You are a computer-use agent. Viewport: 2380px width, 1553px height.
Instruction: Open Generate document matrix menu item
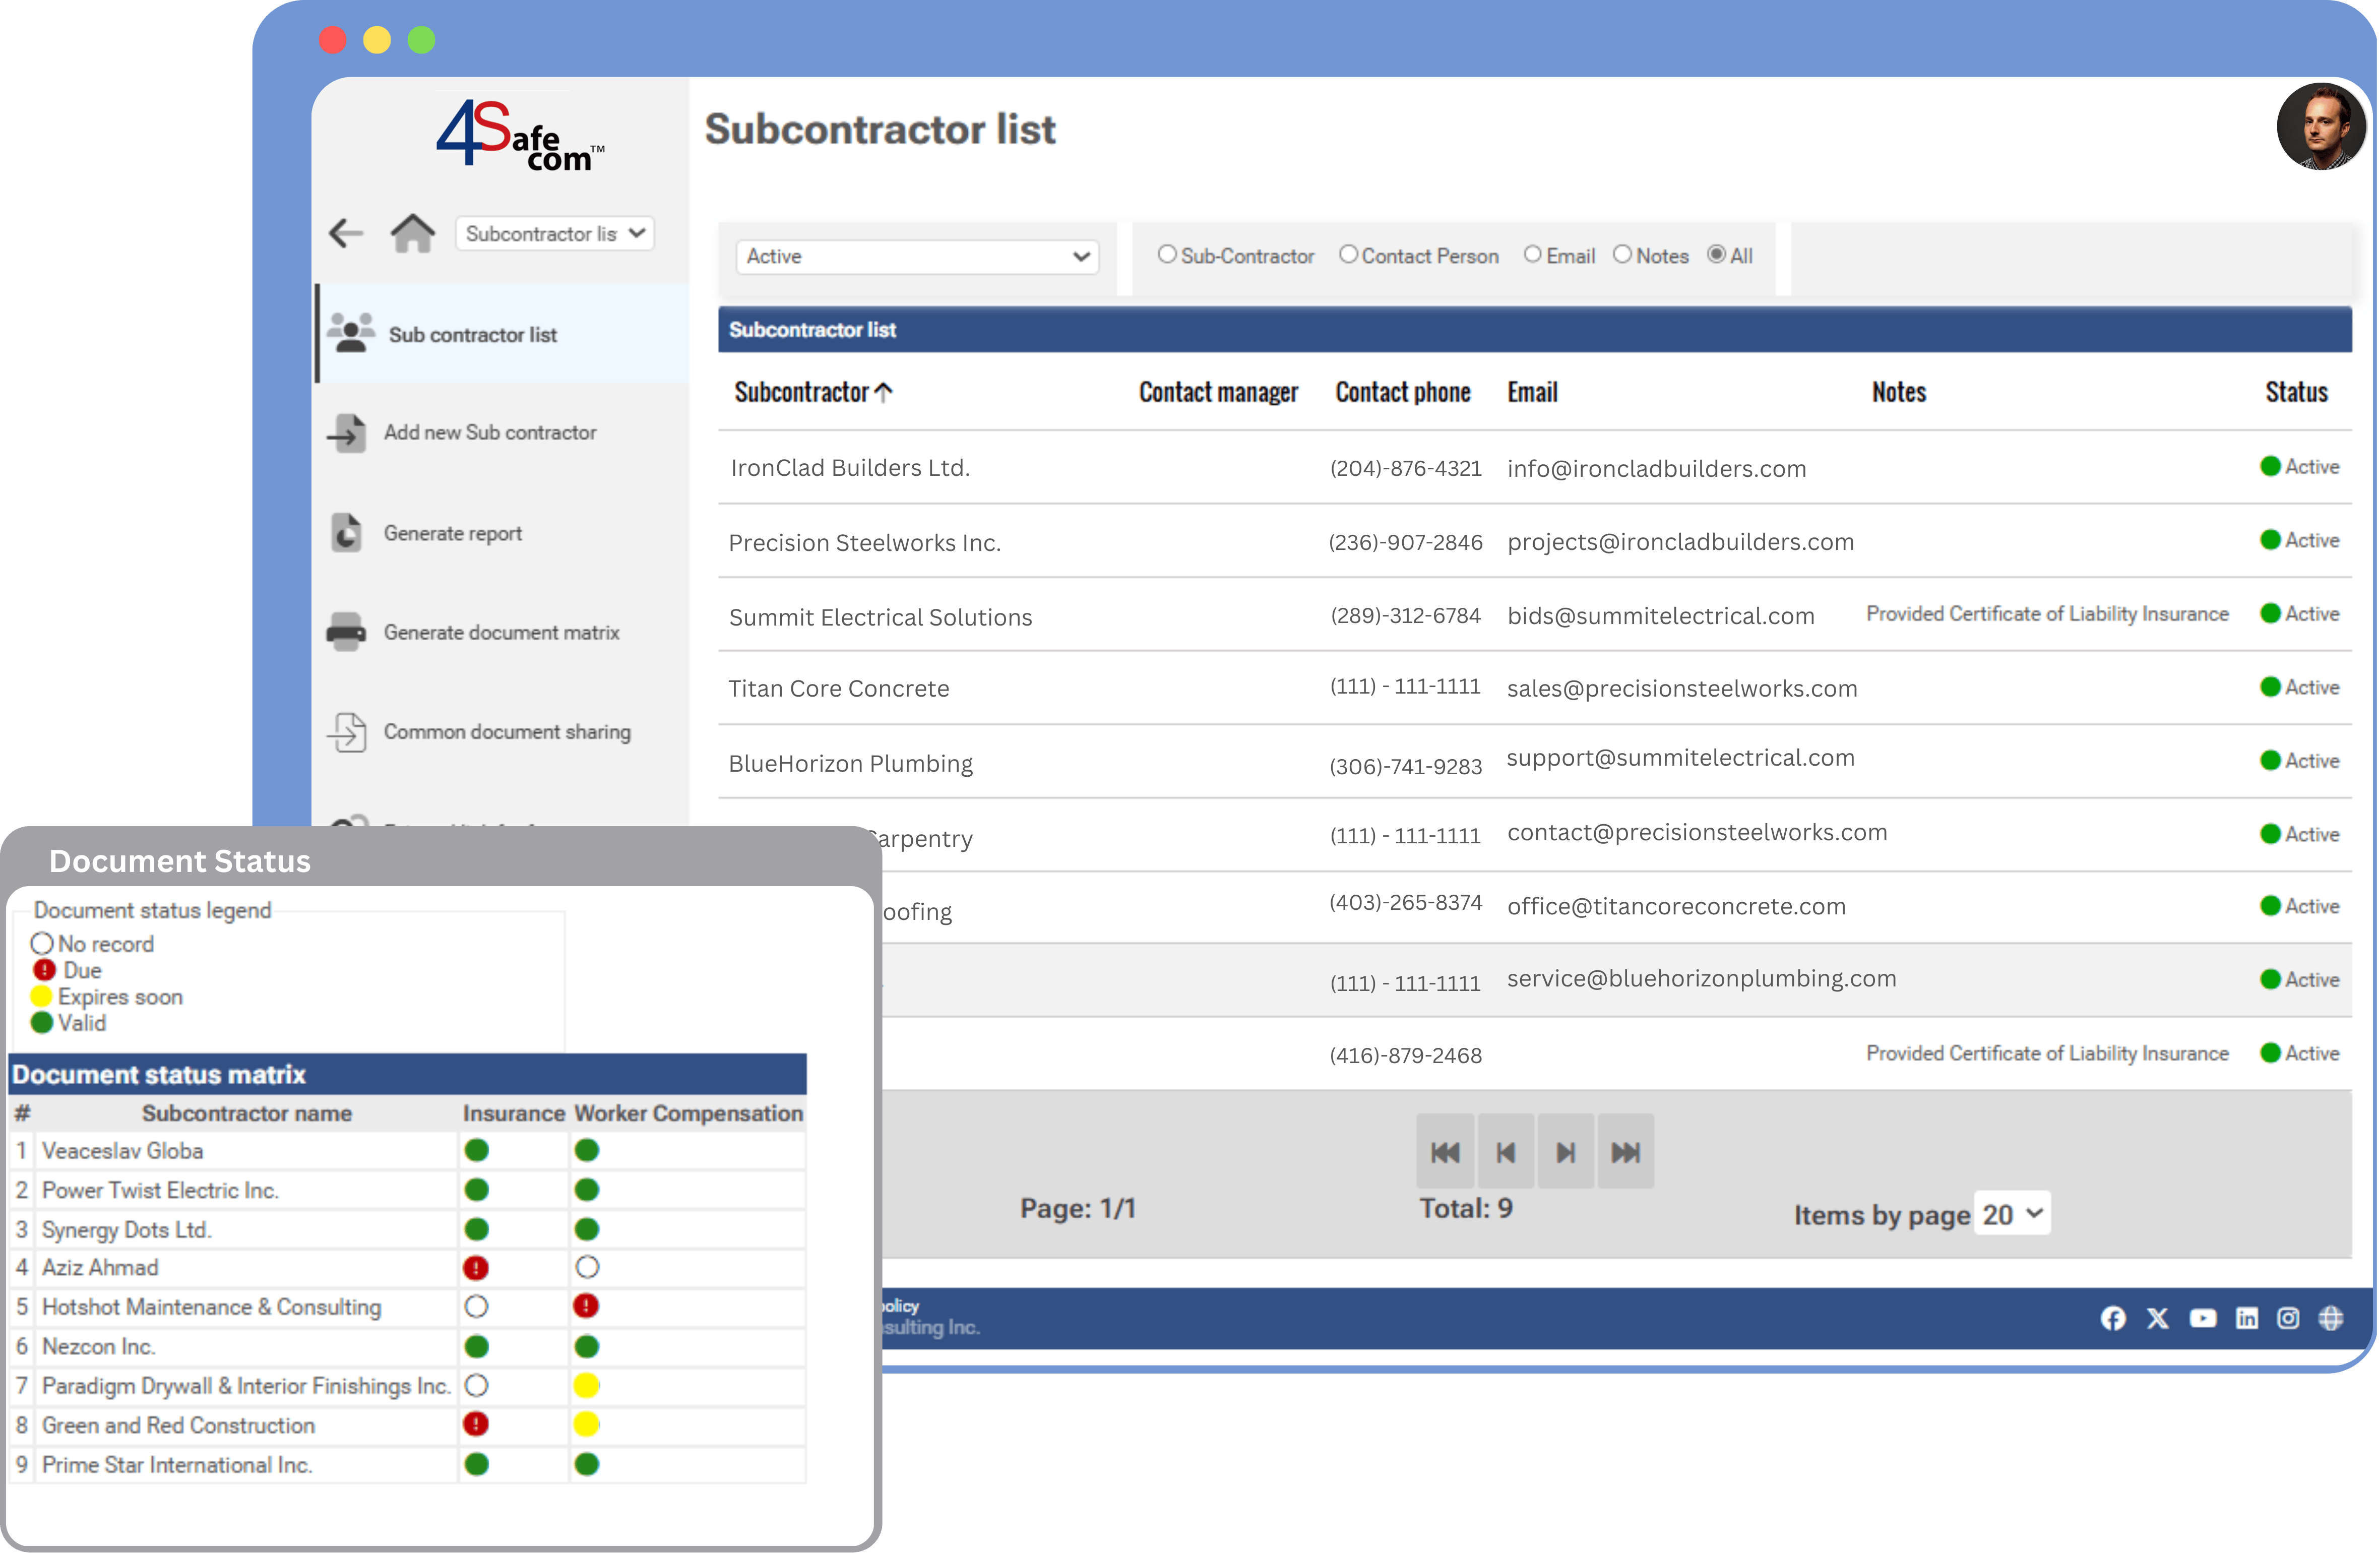click(502, 633)
